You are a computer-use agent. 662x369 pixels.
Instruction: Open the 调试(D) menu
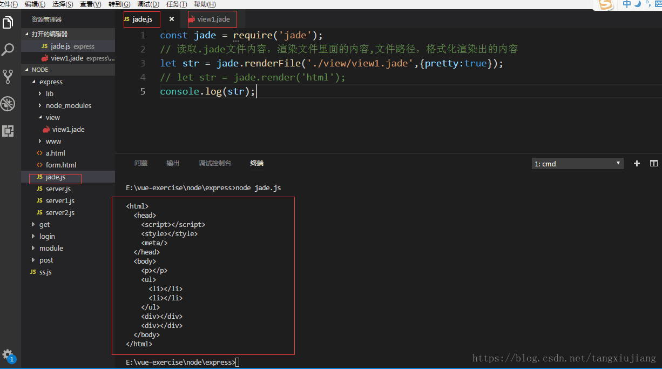(x=148, y=4)
